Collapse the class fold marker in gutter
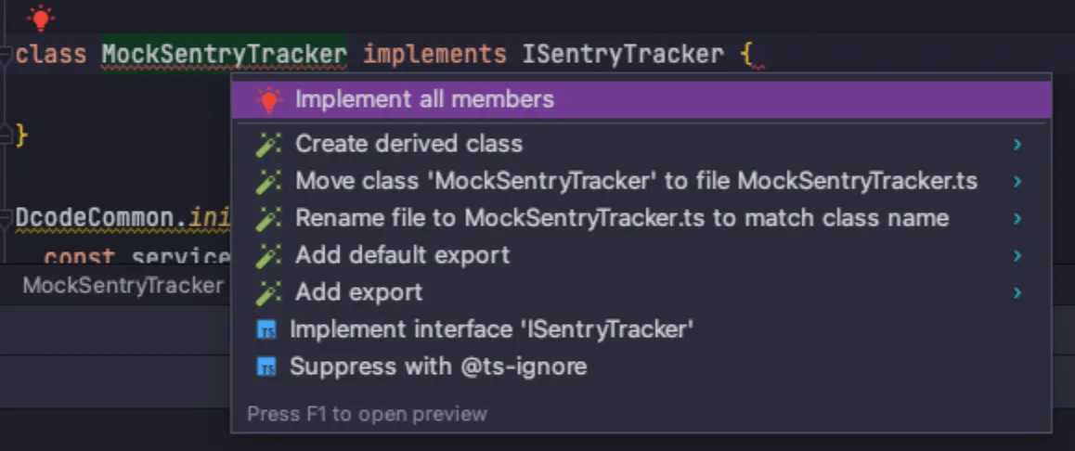 pyautogui.click(x=6, y=55)
